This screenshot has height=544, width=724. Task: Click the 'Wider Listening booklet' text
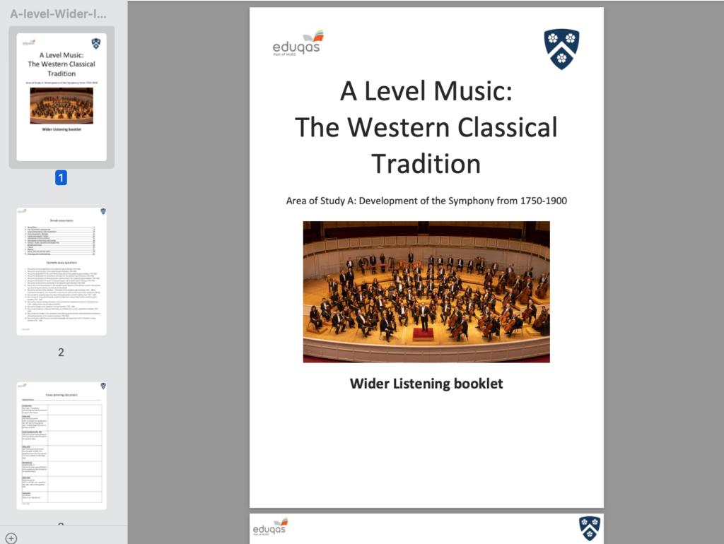click(x=426, y=384)
